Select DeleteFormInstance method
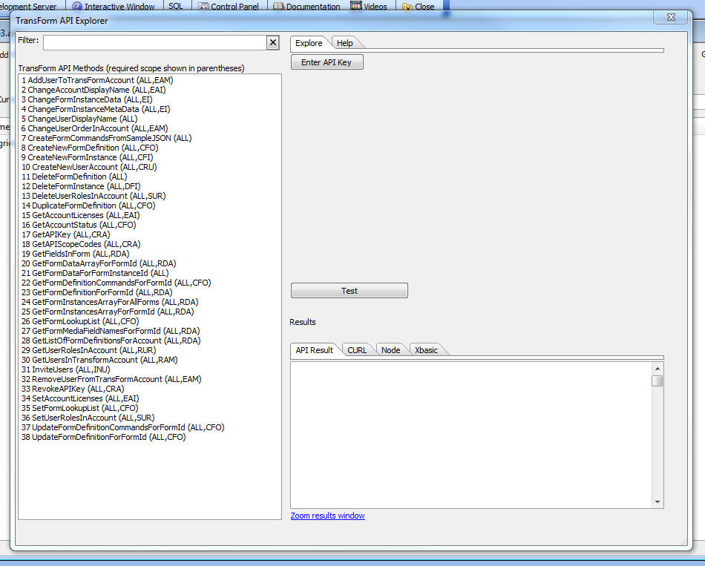 click(81, 187)
